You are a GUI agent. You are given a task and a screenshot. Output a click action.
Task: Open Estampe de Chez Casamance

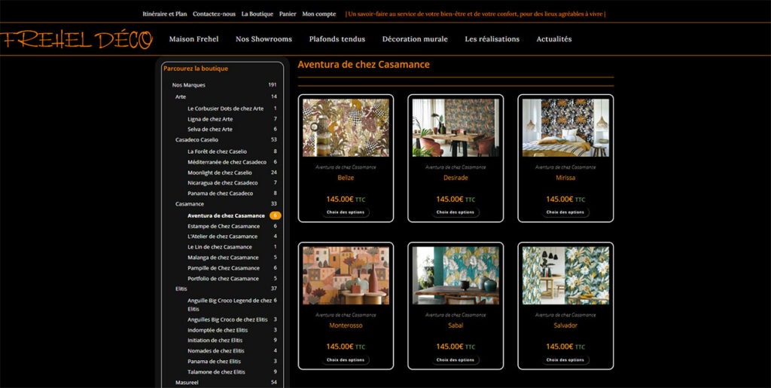click(224, 226)
